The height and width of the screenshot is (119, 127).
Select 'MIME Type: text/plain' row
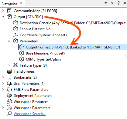43,59
